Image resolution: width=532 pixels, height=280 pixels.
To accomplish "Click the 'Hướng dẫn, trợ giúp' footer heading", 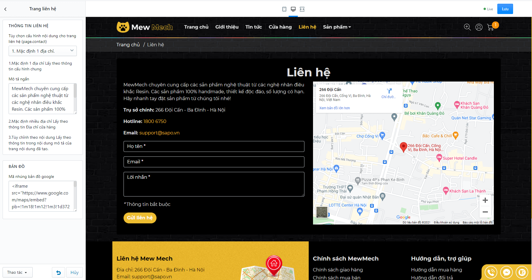I will 441,259.
